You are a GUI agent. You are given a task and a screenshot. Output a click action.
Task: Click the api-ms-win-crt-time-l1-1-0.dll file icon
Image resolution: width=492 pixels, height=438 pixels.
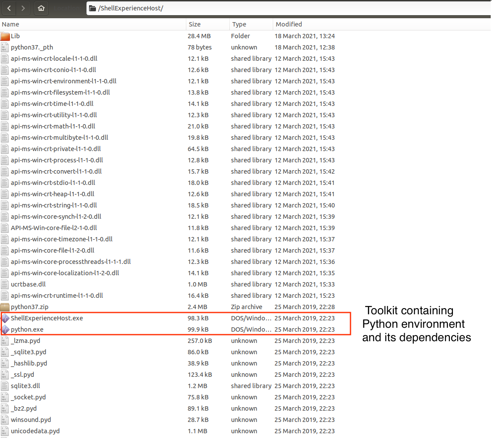5,104
